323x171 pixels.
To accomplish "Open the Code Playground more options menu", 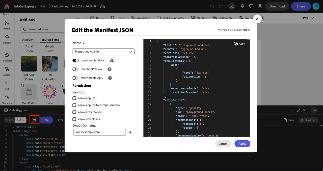I will tap(314, 110).
